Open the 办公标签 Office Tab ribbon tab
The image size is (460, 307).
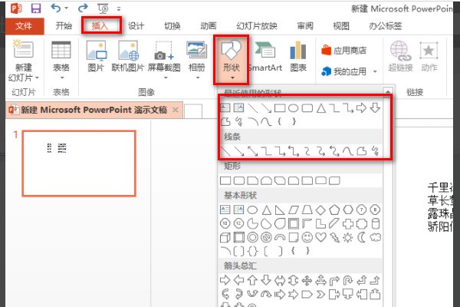tap(385, 26)
